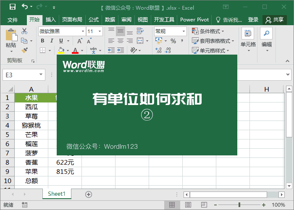Copy selection with the copy icon

click(24, 41)
